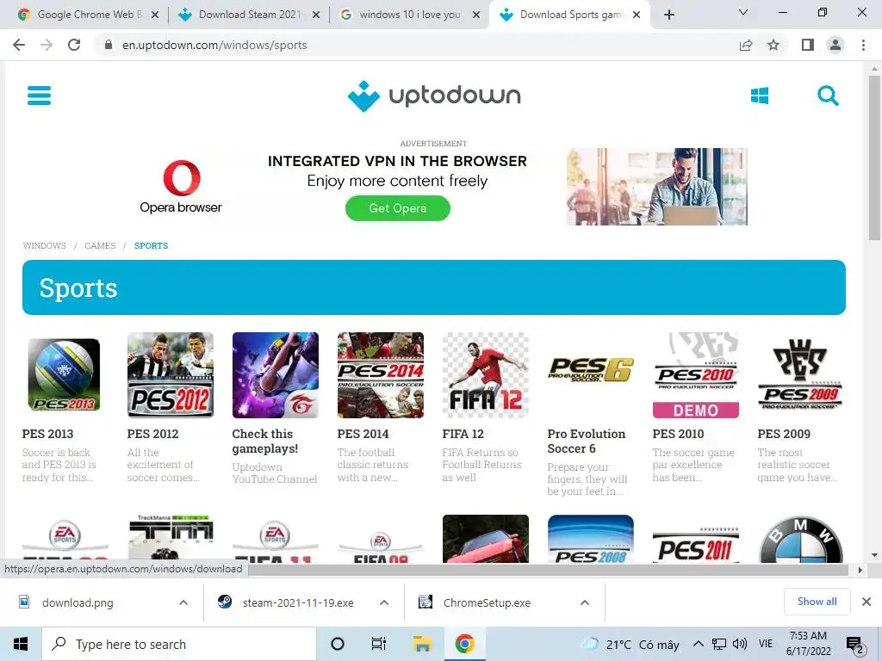Open the PES 2013 title link

(48, 434)
